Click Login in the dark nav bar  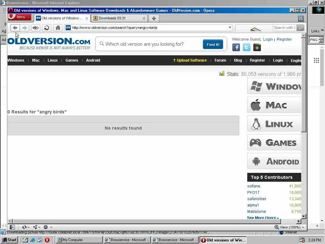click(x=278, y=60)
